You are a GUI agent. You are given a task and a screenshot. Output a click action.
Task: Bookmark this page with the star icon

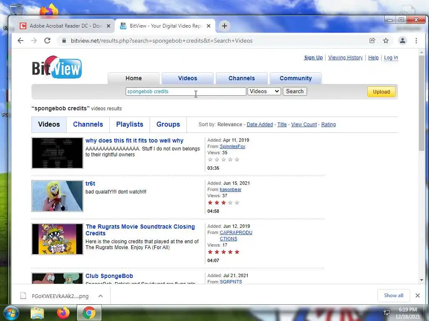click(x=386, y=41)
